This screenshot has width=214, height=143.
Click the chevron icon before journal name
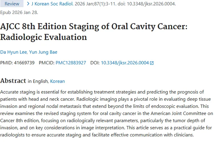(x=28, y=4)
